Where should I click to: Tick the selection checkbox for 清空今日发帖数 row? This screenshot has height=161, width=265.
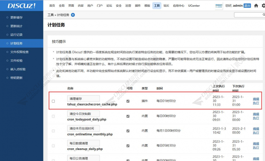[53, 116]
